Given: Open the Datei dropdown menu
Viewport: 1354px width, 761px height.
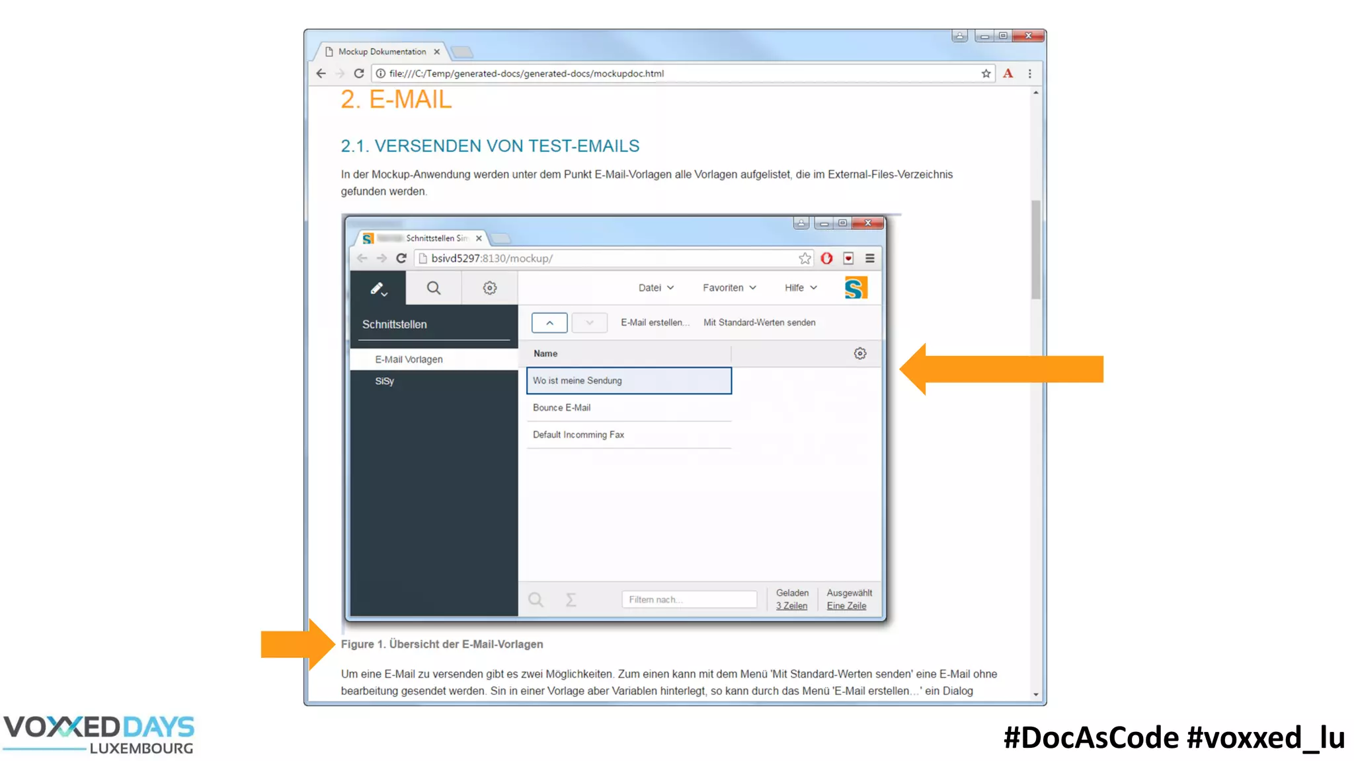Looking at the screenshot, I should (x=656, y=288).
